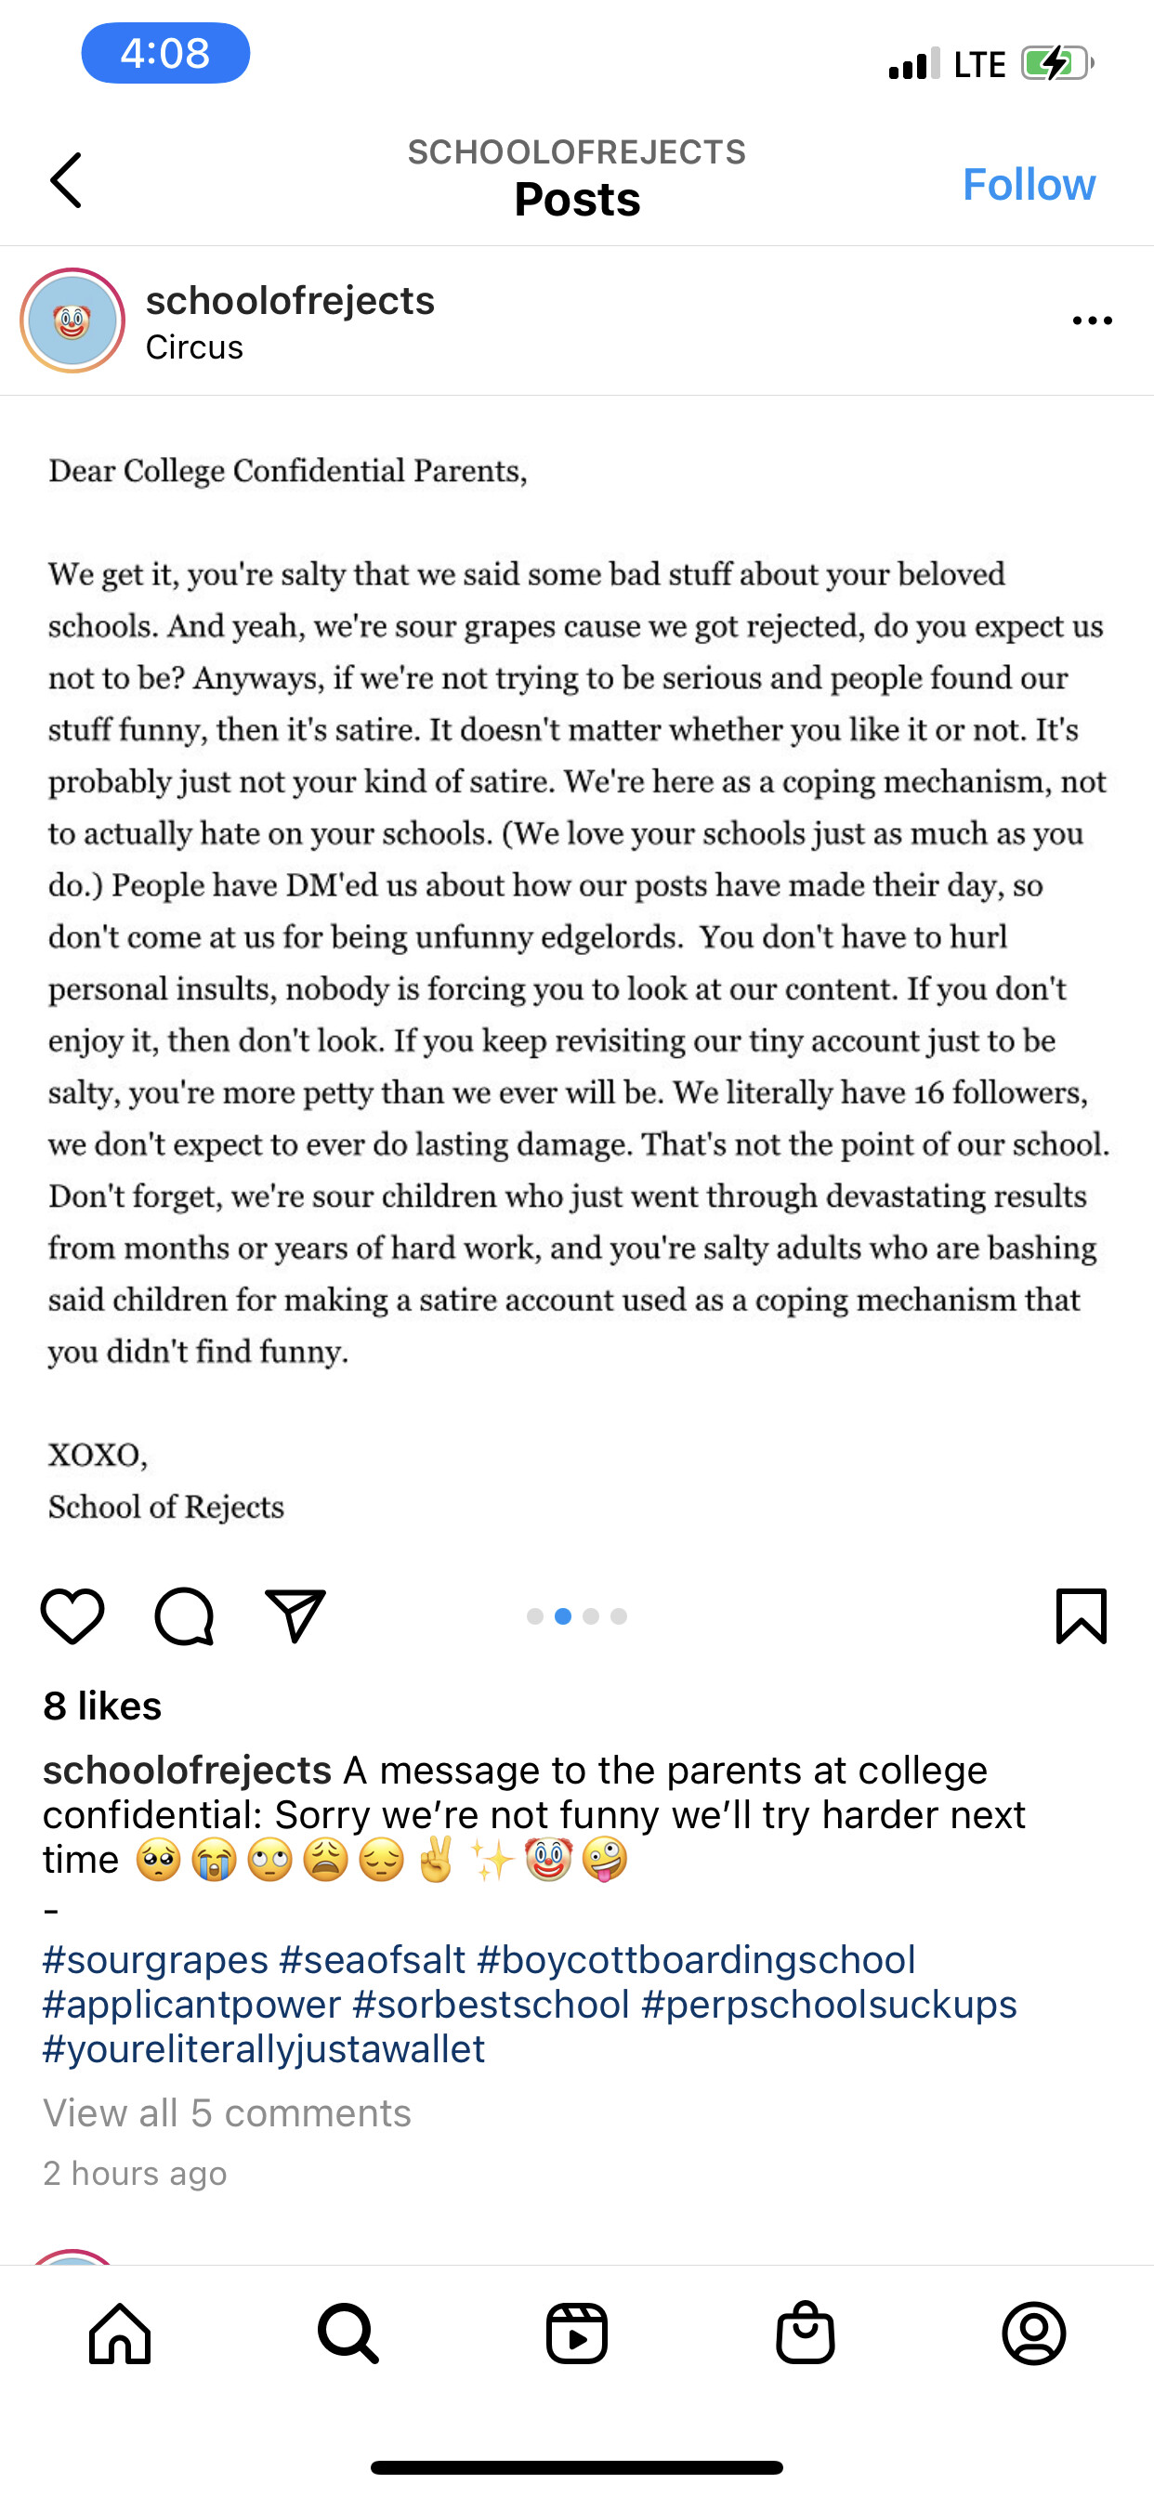This screenshot has height=2497, width=1154.
Task: Open the Reels tab
Action: (x=577, y=2333)
